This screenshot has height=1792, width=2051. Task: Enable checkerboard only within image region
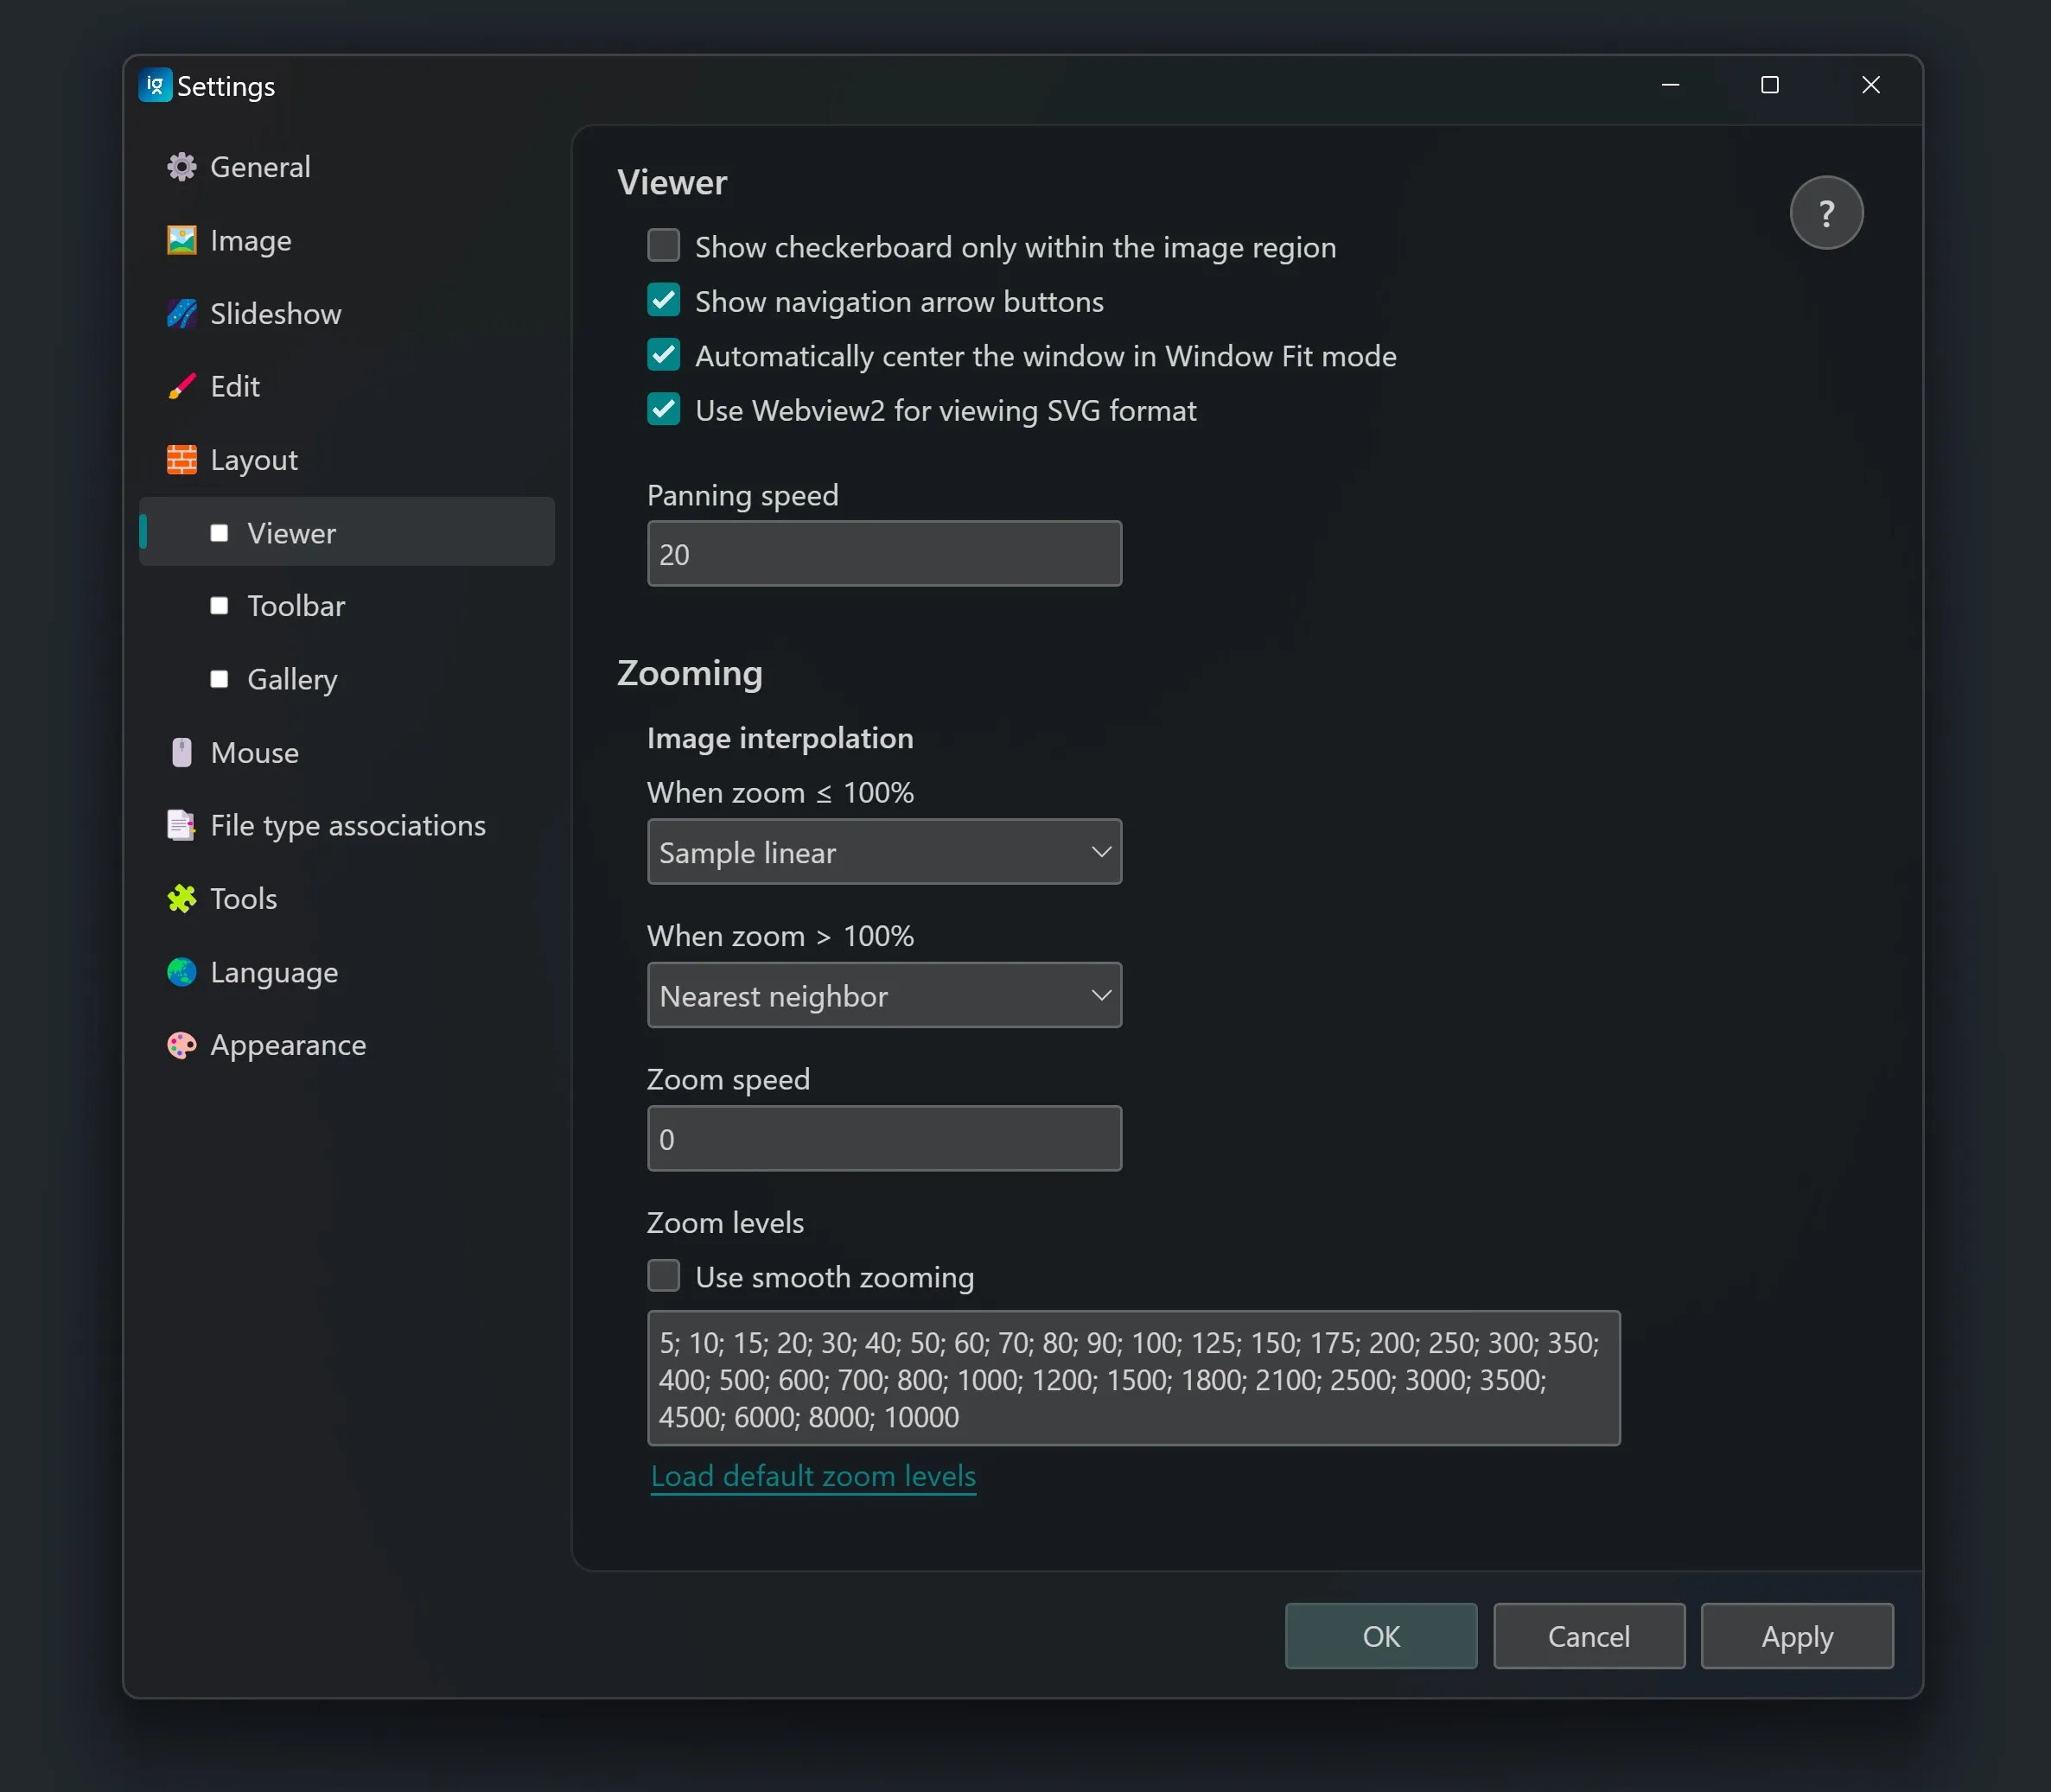pyautogui.click(x=663, y=246)
